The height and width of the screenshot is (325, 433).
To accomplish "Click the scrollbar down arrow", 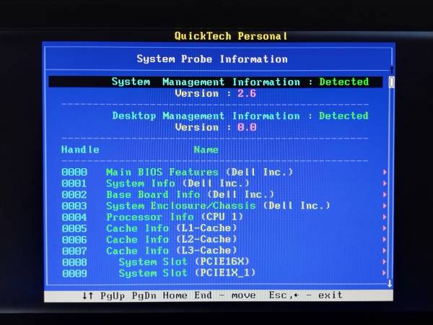I will [x=390, y=284].
